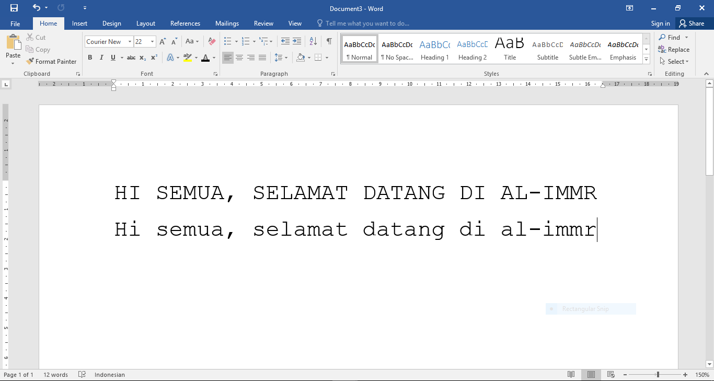Open the line spacing dropdown
This screenshot has height=381, width=714.
(281, 57)
